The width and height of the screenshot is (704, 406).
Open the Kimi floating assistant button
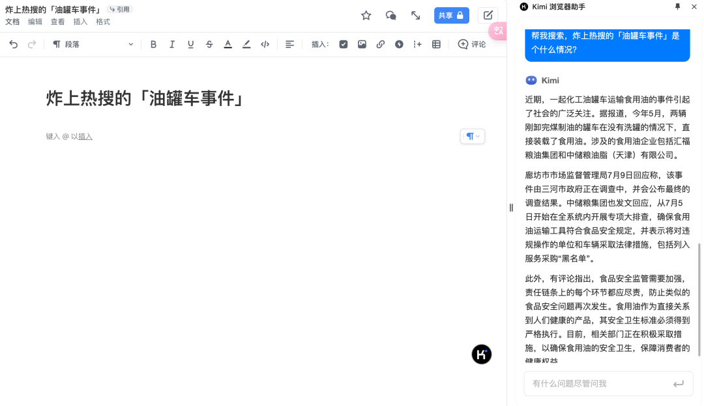482,355
